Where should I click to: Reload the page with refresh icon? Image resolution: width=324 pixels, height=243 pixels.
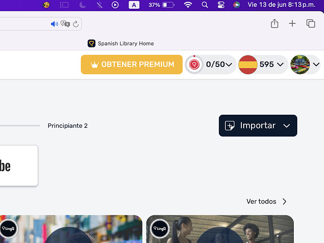click(x=76, y=24)
